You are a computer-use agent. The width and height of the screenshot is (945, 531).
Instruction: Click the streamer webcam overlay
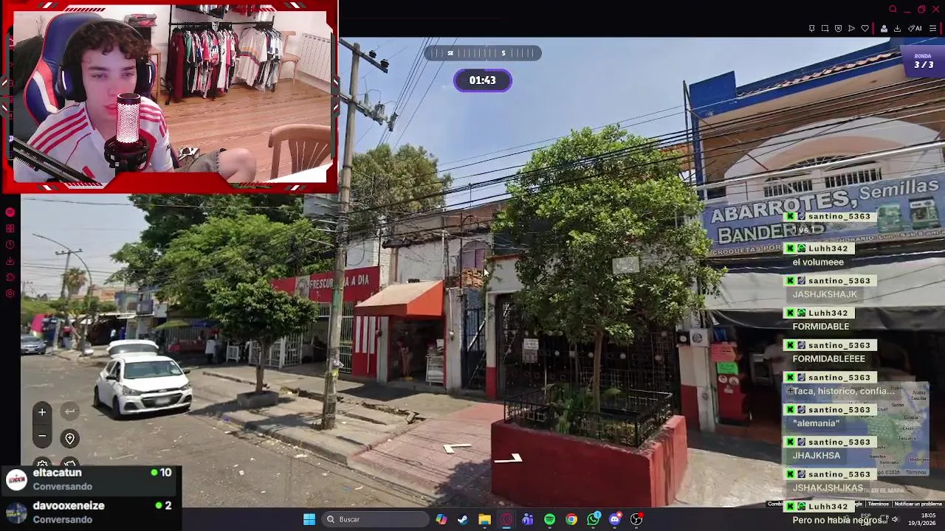point(171,97)
